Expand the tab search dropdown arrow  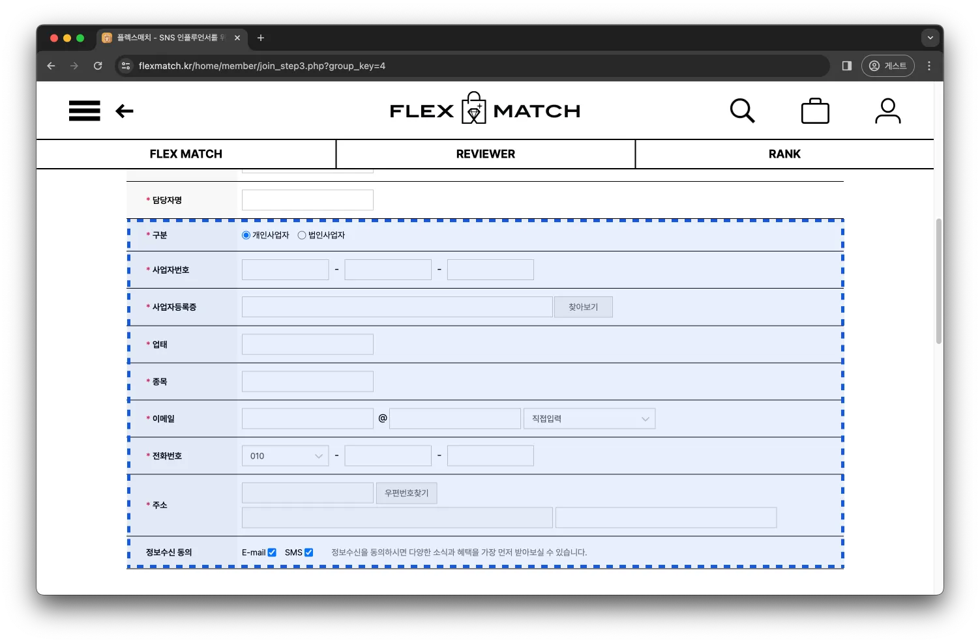tap(930, 38)
